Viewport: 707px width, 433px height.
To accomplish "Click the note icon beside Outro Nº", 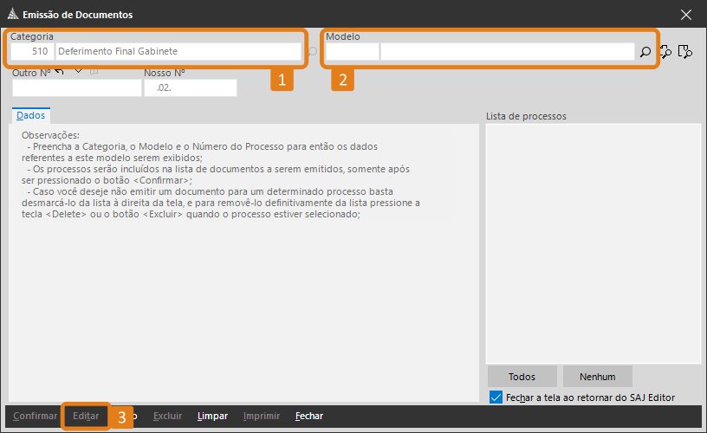I will (94, 72).
